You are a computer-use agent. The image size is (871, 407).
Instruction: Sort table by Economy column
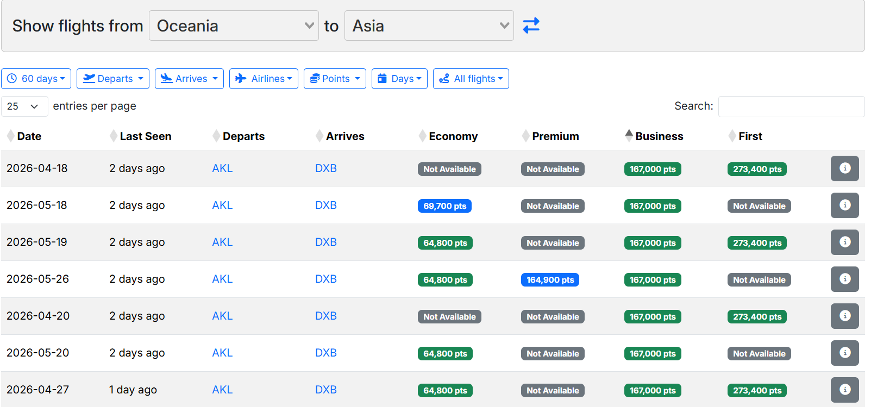click(453, 136)
